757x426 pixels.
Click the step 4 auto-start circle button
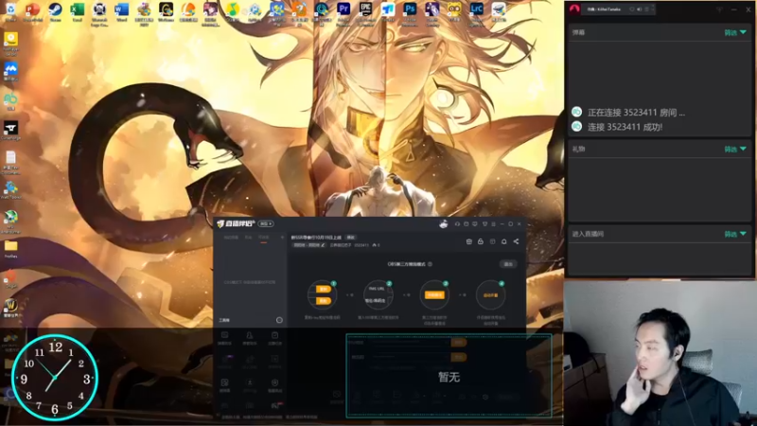pyautogui.click(x=490, y=294)
